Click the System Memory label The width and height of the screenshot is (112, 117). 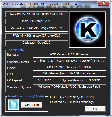click(x=72, y=80)
